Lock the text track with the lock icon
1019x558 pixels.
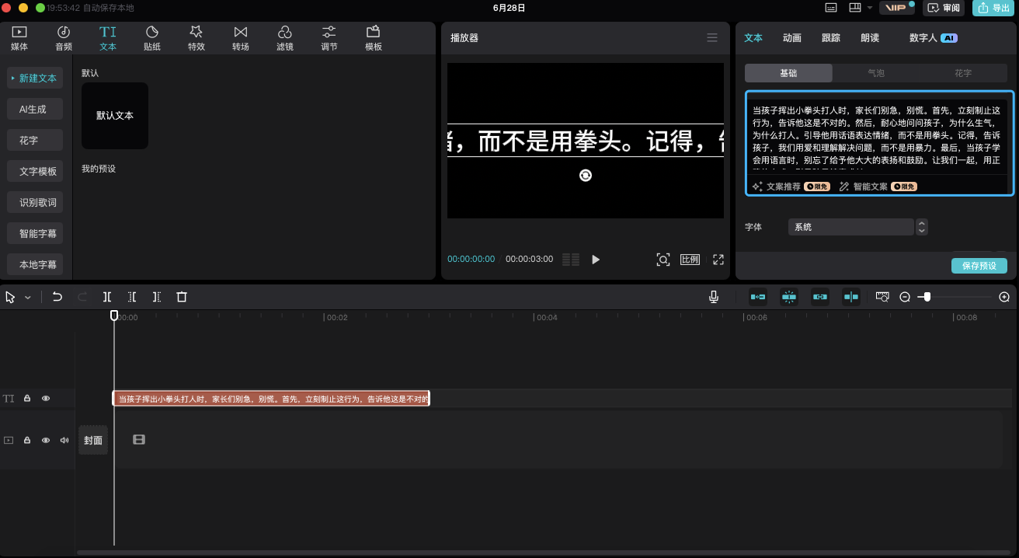click(27, 399)
